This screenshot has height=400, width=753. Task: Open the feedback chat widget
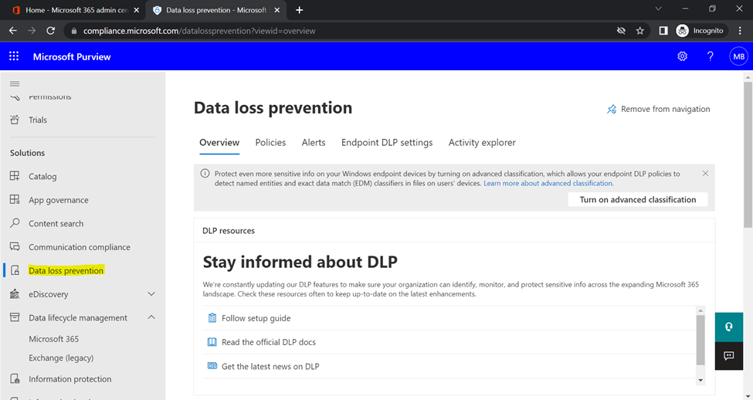point(729,356)
